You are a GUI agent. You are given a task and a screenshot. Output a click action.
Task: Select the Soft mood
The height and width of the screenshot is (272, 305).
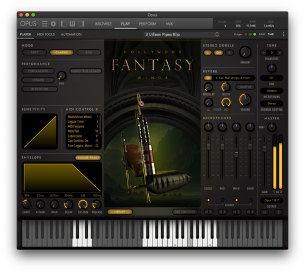[x=35, y=52]
